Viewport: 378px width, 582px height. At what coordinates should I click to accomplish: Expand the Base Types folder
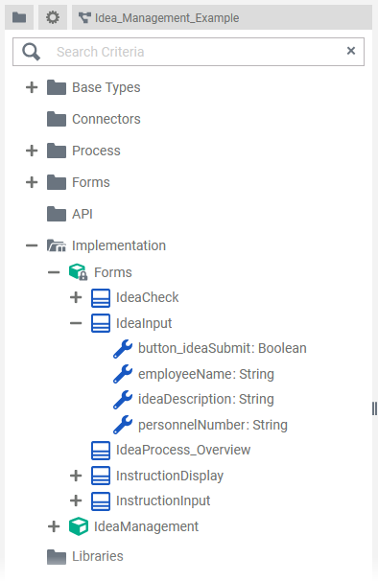(x=32, y=87)
